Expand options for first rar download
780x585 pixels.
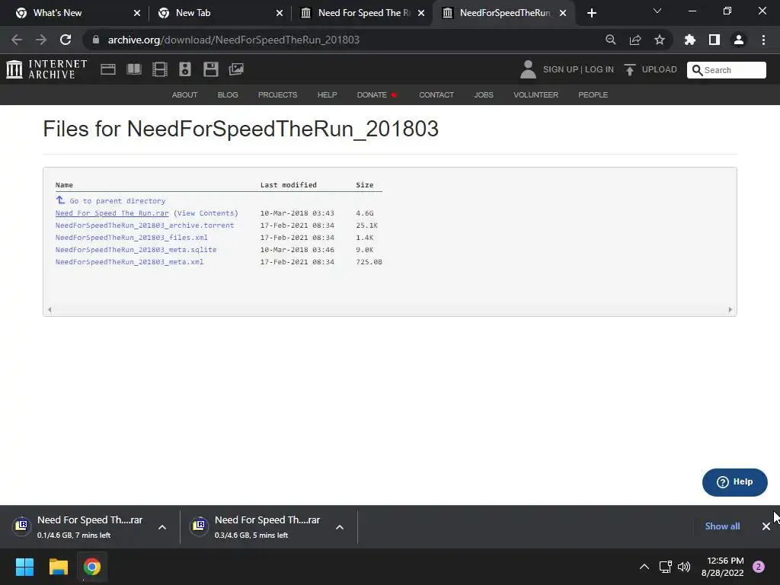pyautogui.click(x=162, y=527)
